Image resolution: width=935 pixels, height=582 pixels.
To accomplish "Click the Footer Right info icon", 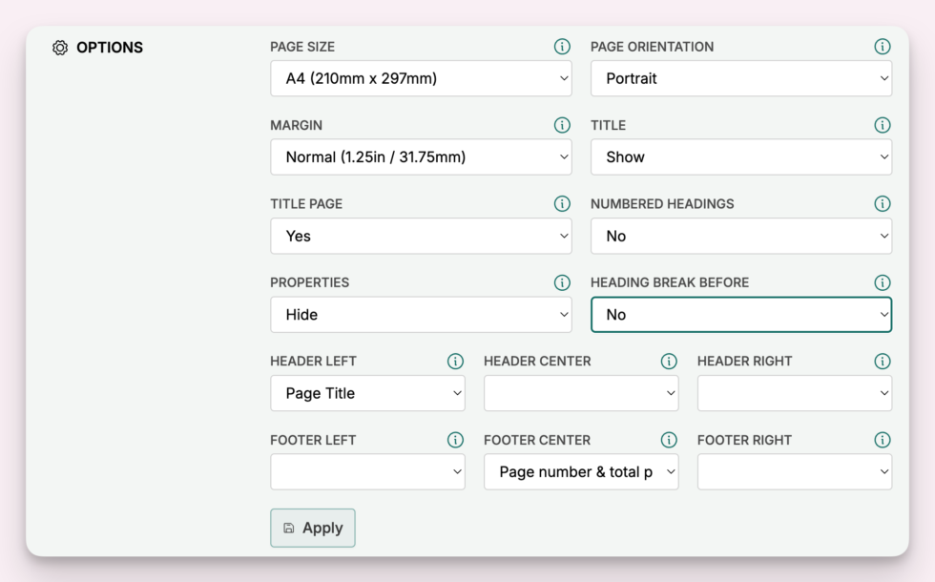I will tap(882, 440).
